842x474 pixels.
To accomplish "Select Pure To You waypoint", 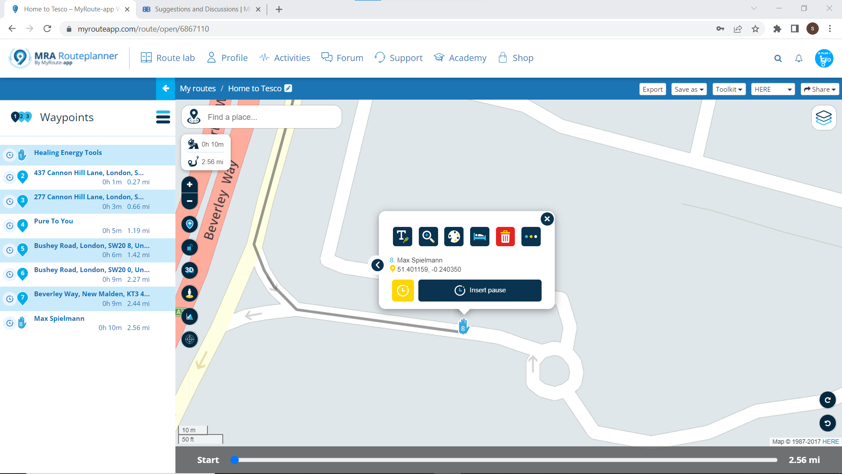I will coord(88,226).
